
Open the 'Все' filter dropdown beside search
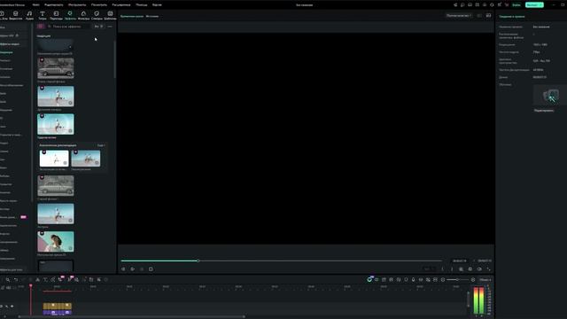pyautogui.click(x=98, y=27)
